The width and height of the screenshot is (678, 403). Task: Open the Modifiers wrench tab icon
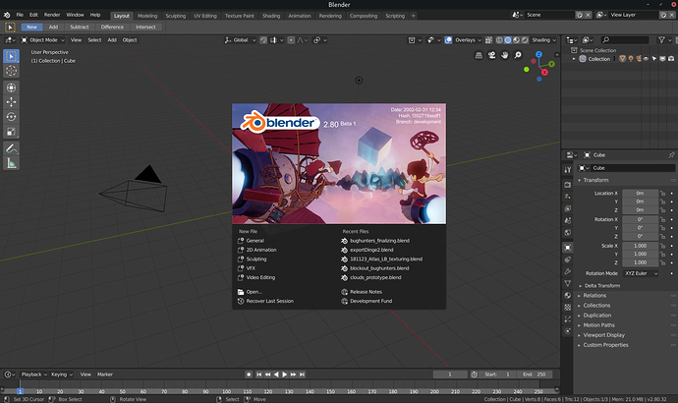(x=568, y=271)
